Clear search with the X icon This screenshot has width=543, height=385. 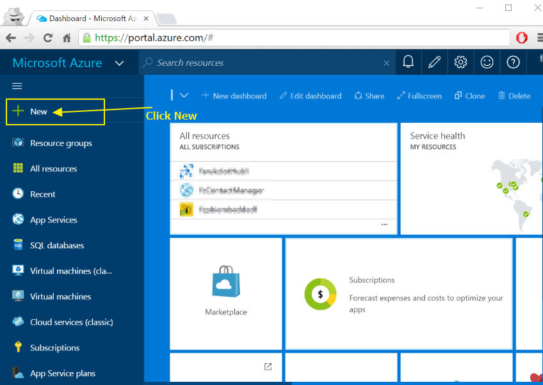coord(387,63)
